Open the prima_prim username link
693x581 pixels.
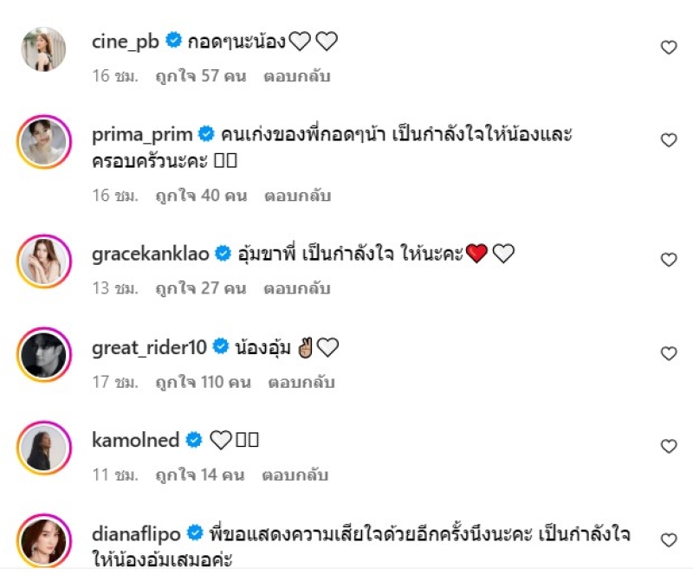[x=142, y=134]
